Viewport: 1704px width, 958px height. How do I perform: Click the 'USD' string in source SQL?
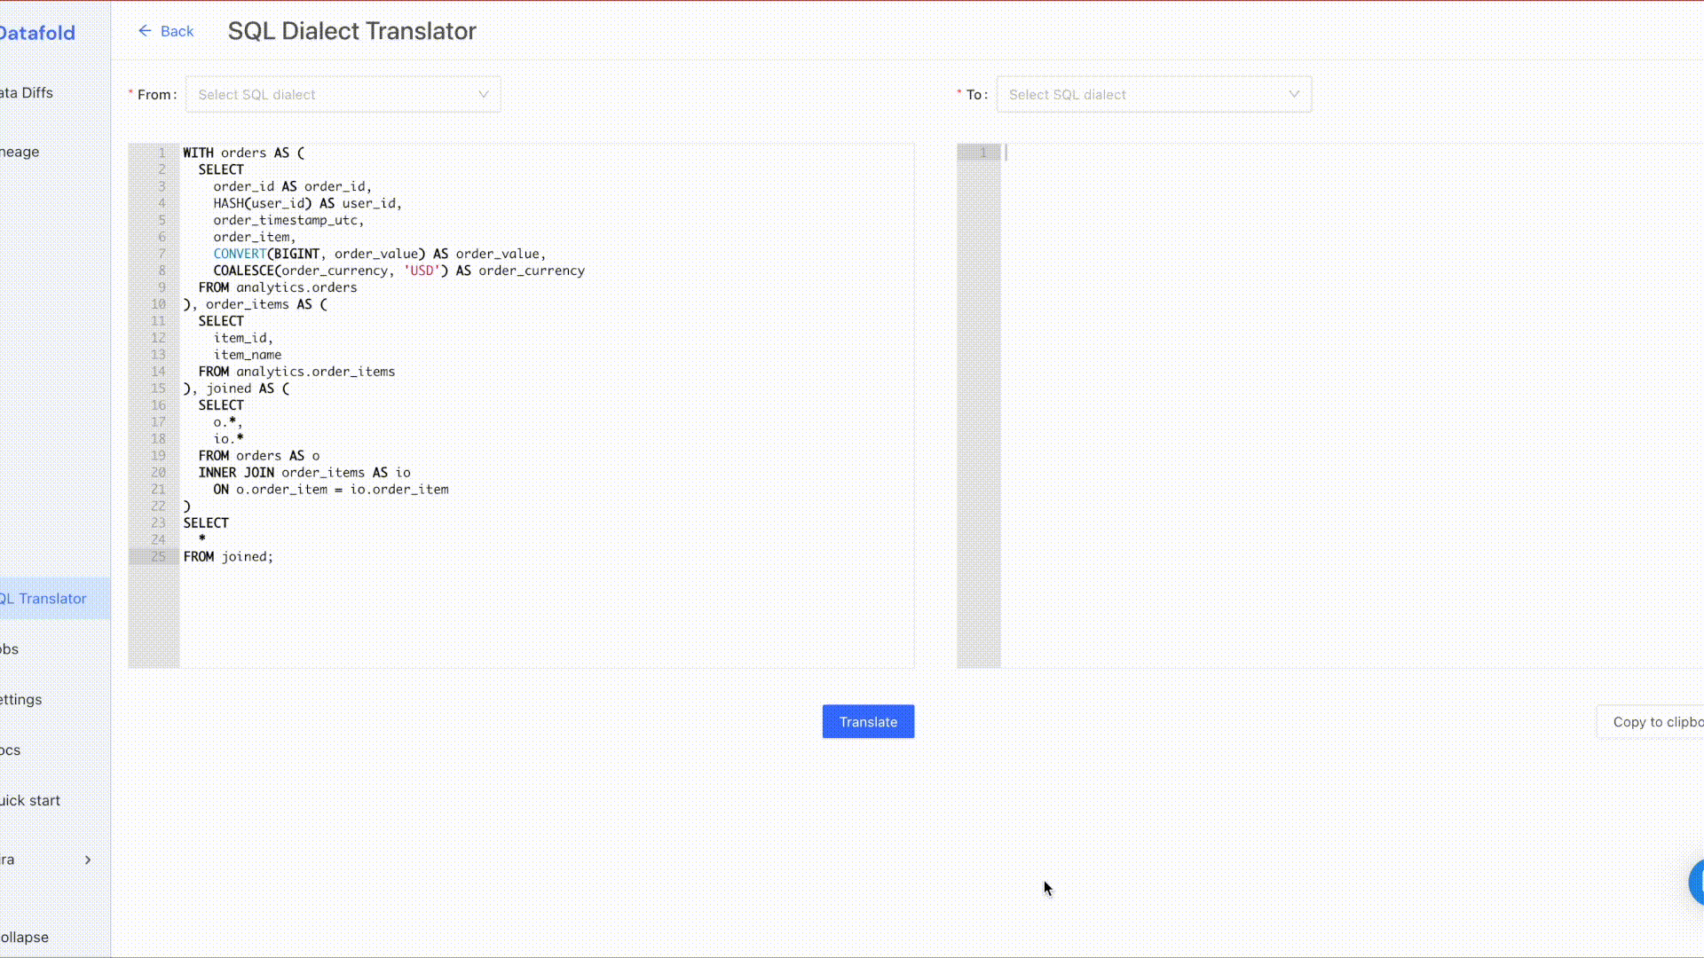pos(422,271)
